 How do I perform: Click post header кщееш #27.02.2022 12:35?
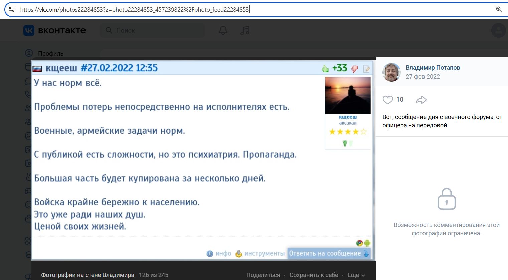click(x=102, y=68)
